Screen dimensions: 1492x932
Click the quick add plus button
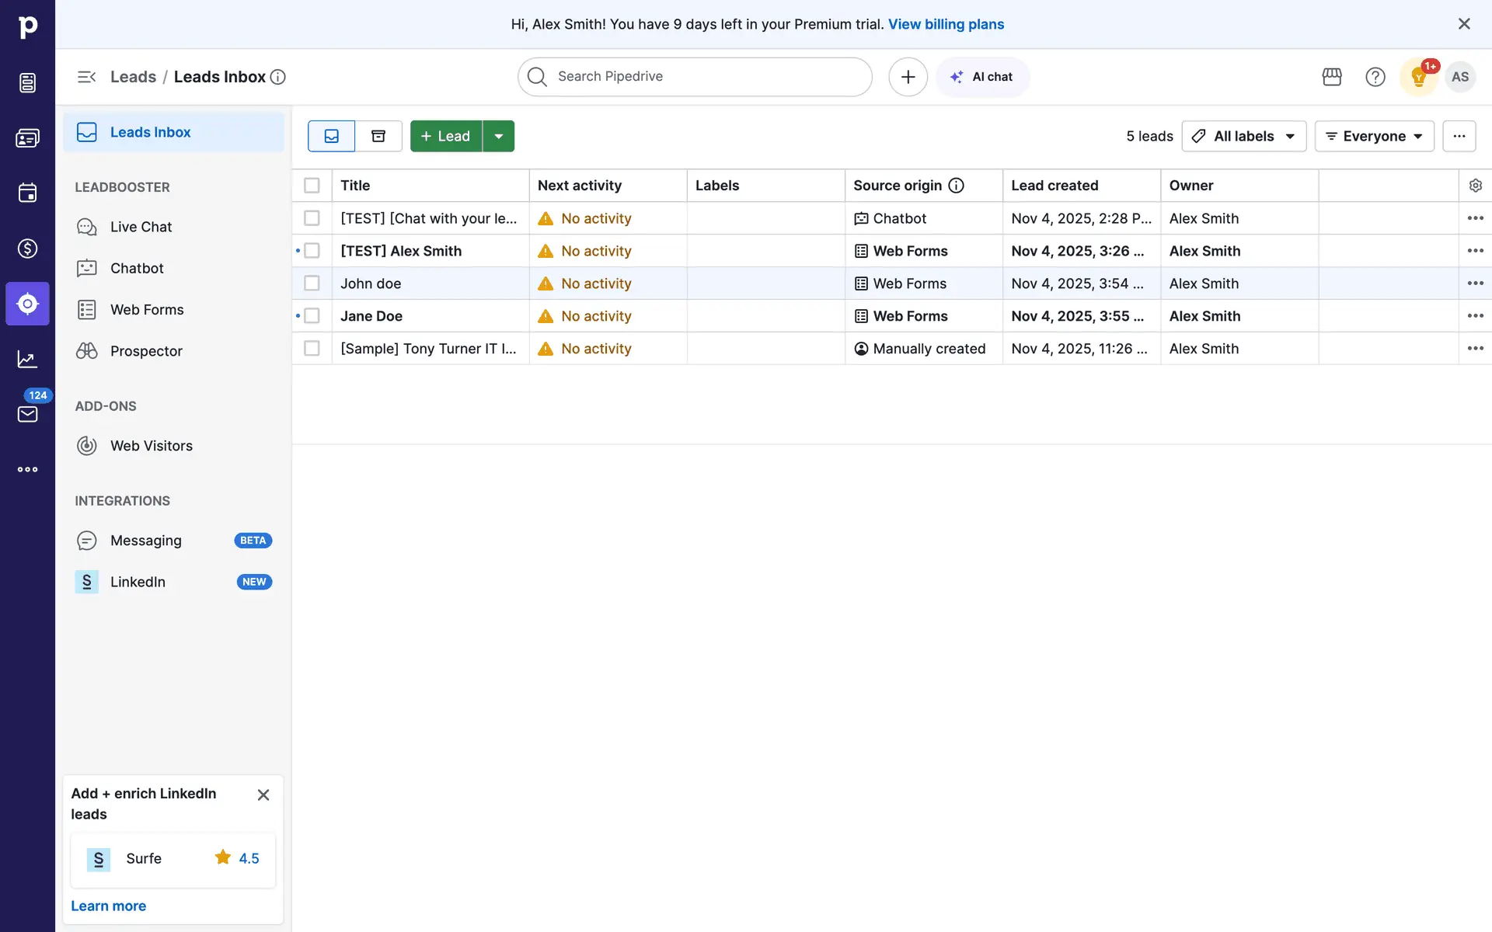coord(908,77)
